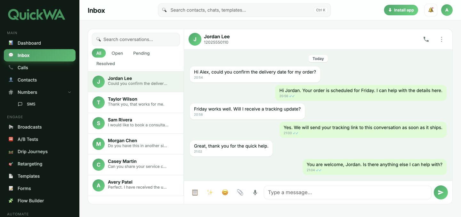Click the Type a message input

pyautogui.click(x=348, y=192)
